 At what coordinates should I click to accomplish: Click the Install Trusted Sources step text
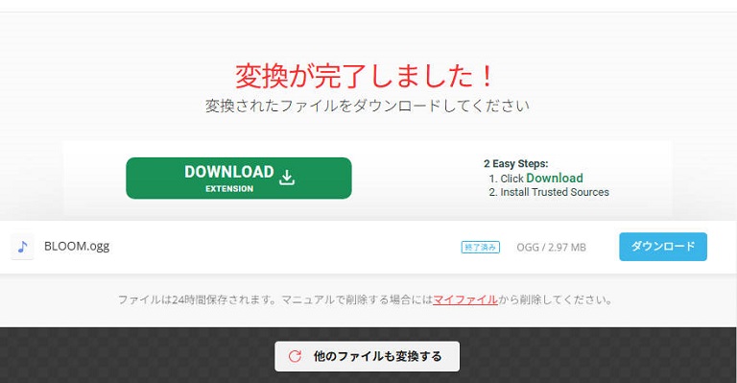coord(555,192)
